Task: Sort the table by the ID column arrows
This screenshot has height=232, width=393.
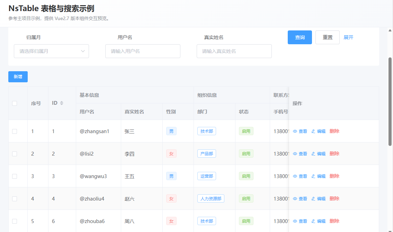Action: pyautogui.click(x=62, y=103)
